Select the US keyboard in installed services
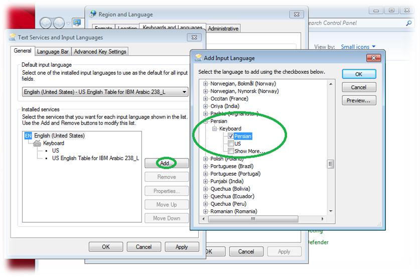The height and width of the screenshot is (277, 420). click(55, 151)
